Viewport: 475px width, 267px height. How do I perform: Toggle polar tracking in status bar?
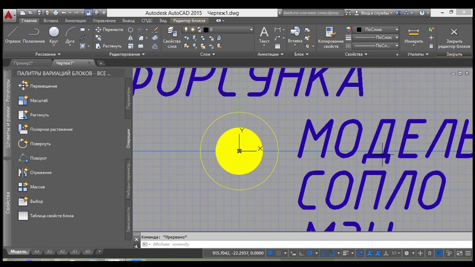pos(310,253)
